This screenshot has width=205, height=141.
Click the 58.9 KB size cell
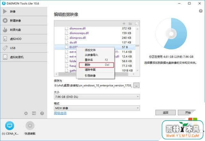click(127, 61)
